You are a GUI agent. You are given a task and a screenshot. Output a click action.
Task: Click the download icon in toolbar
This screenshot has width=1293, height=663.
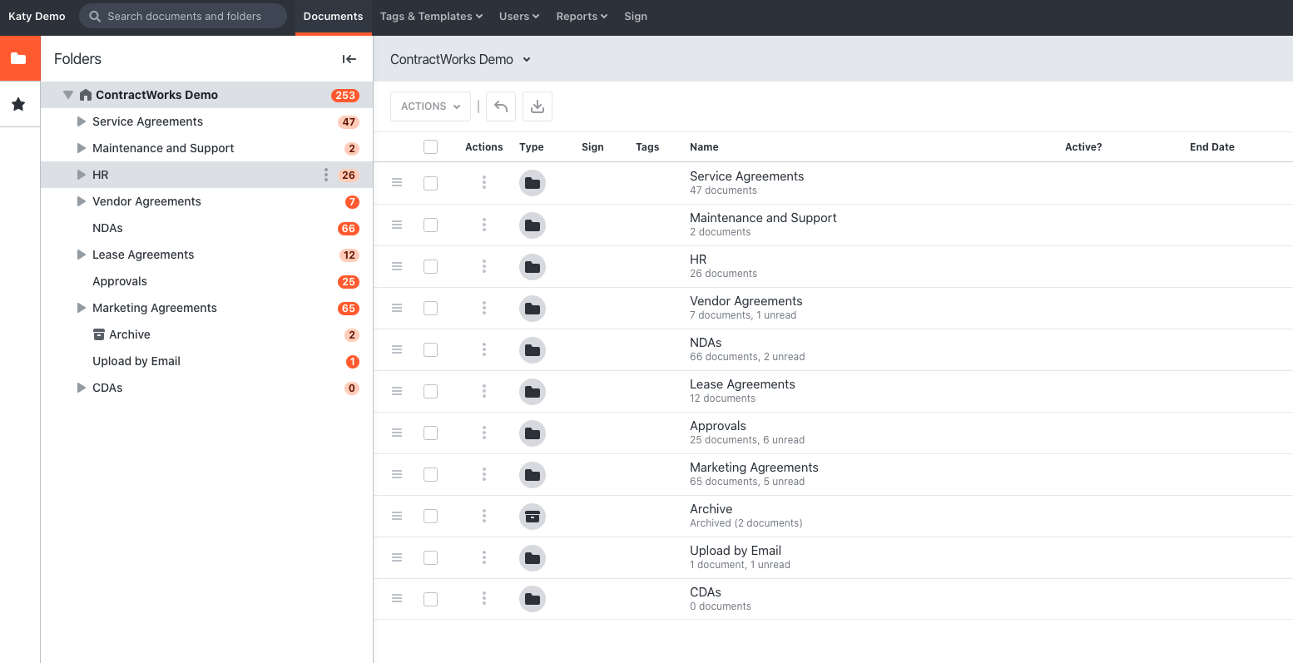[538, 106]
